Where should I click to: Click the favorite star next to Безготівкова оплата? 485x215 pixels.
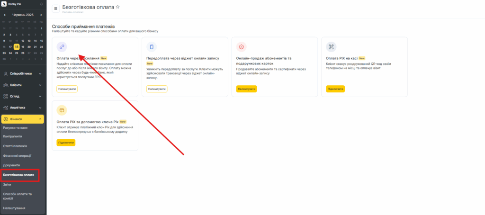click(118, 7)
